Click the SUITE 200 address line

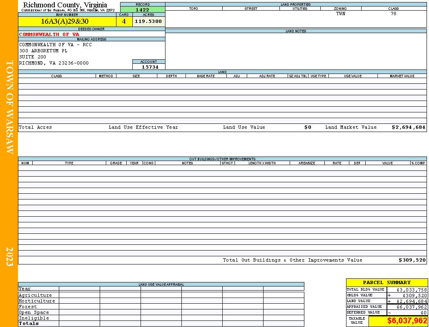(33, 57)
